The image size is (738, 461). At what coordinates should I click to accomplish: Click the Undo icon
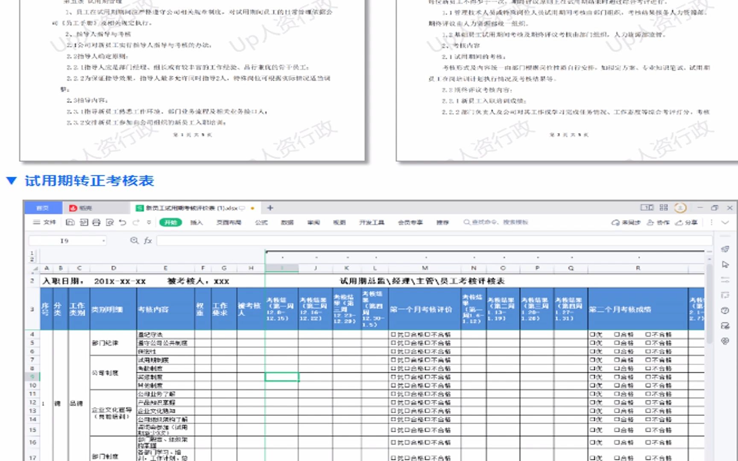coord(123,222)
